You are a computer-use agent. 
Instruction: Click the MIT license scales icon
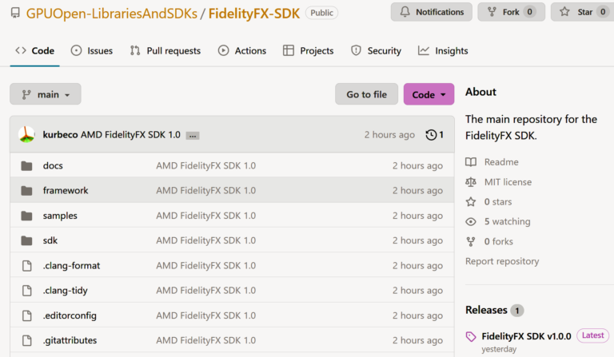tap(471, 182)
